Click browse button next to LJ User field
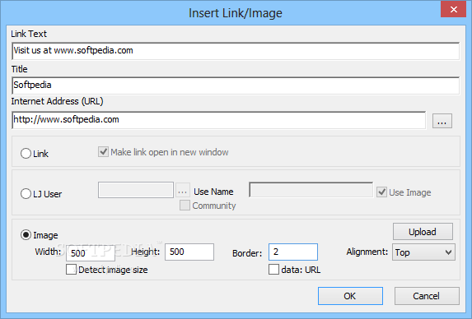472x319 pixels. (183, 191)
